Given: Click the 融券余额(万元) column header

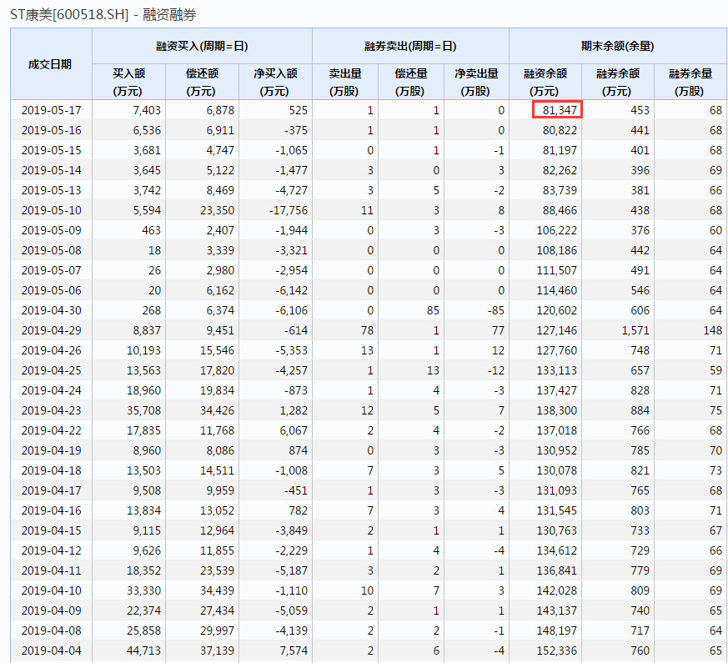Looking at the screenshot, I should (x=618, y=82).
